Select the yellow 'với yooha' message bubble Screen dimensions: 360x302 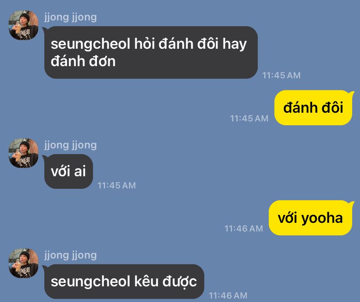click(x=310, y=218)
